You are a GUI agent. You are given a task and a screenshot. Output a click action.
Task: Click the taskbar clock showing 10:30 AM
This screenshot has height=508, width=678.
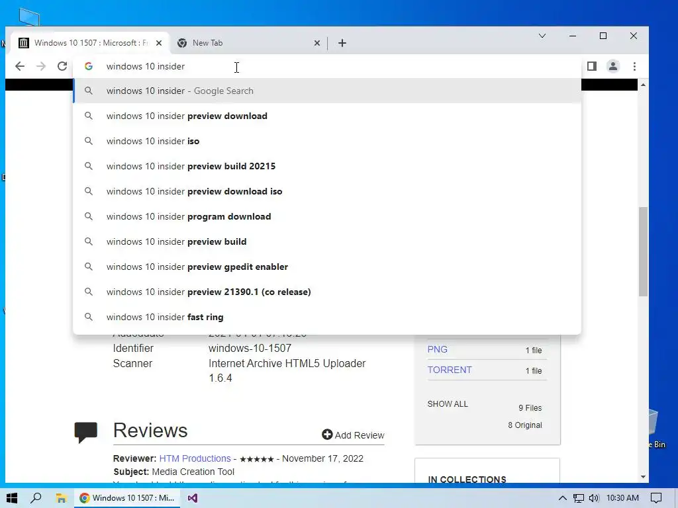click(622, 498)
